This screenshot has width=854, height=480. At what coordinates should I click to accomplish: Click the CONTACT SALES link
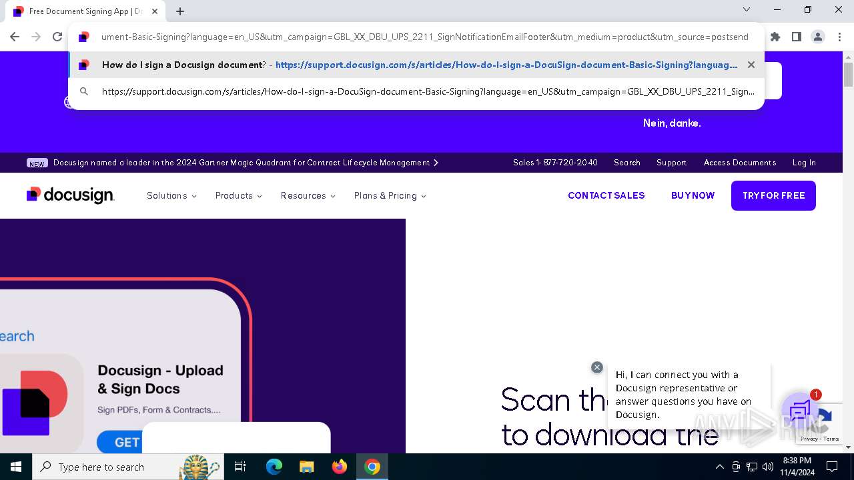pos(606,195)
